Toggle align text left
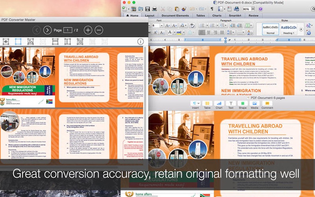Image resolution: width=315 pixels, height=197 pixels. point(202,32)
